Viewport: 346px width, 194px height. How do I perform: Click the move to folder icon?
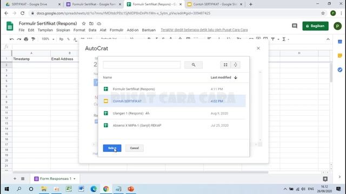point(91,24)
